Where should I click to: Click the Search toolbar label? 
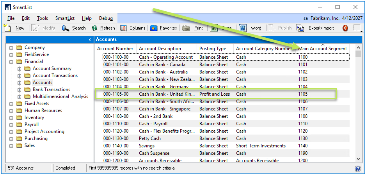click(79, 28)
